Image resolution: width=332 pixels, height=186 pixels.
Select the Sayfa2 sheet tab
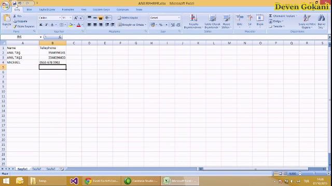coord(37,169)
